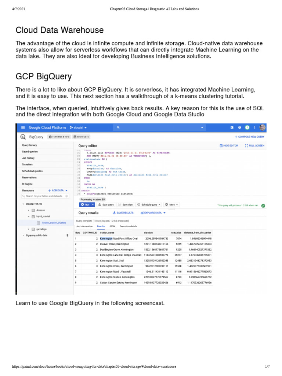Click the CENTROID_ID column header

click(x=90, y=233)
